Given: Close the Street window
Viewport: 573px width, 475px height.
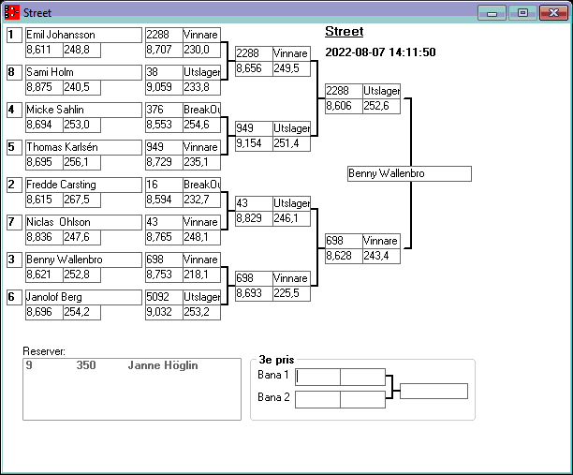Looking at the screenshot, I should pos(553,13).
